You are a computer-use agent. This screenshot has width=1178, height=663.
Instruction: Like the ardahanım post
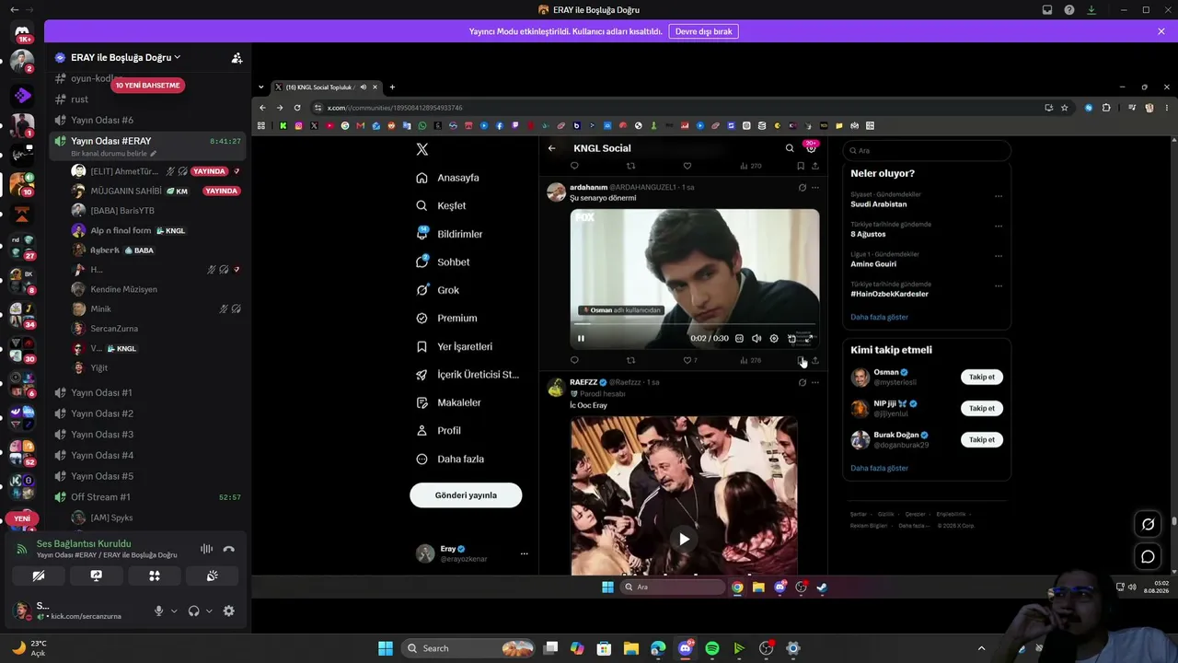click(687, 360)
